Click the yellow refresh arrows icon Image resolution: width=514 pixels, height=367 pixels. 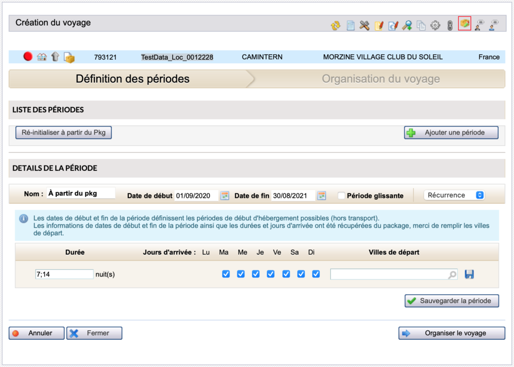click(x=335, y=25)
